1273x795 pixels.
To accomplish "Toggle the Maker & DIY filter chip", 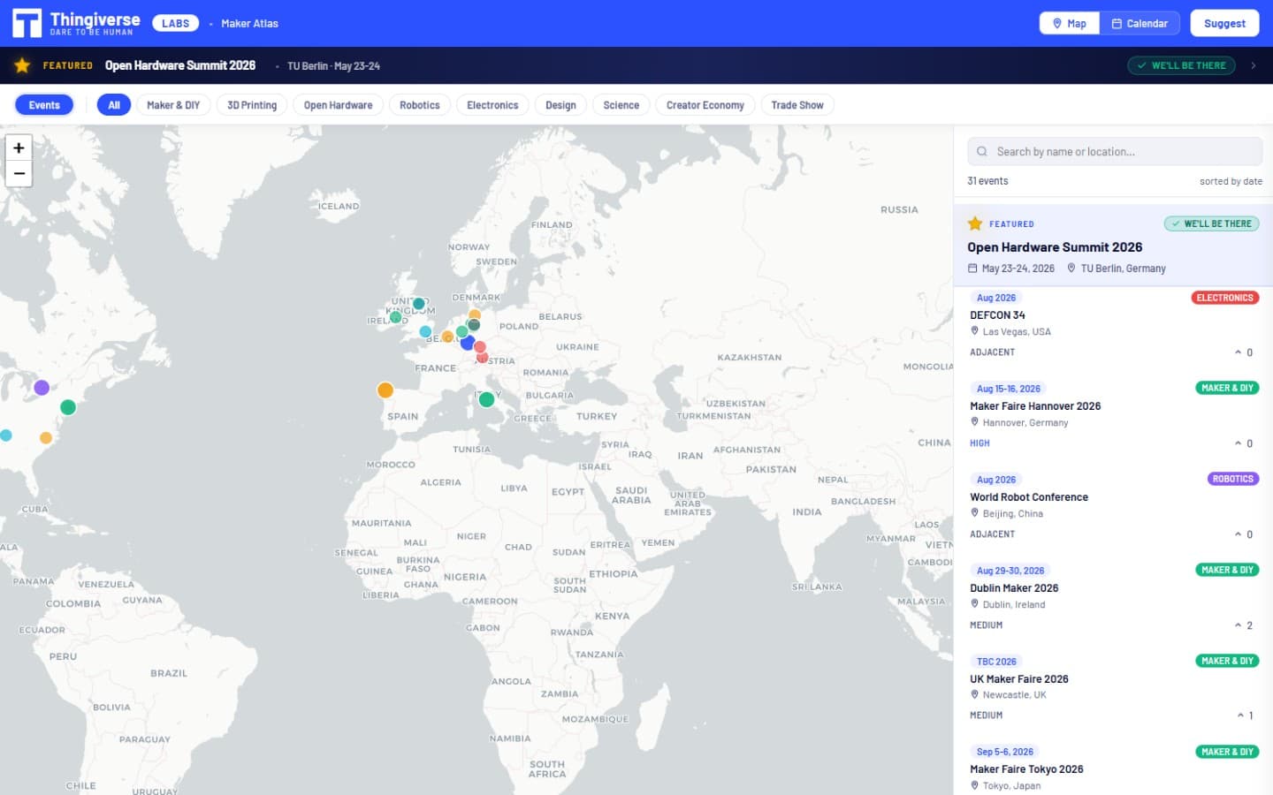I will click(x=173, y=105).
